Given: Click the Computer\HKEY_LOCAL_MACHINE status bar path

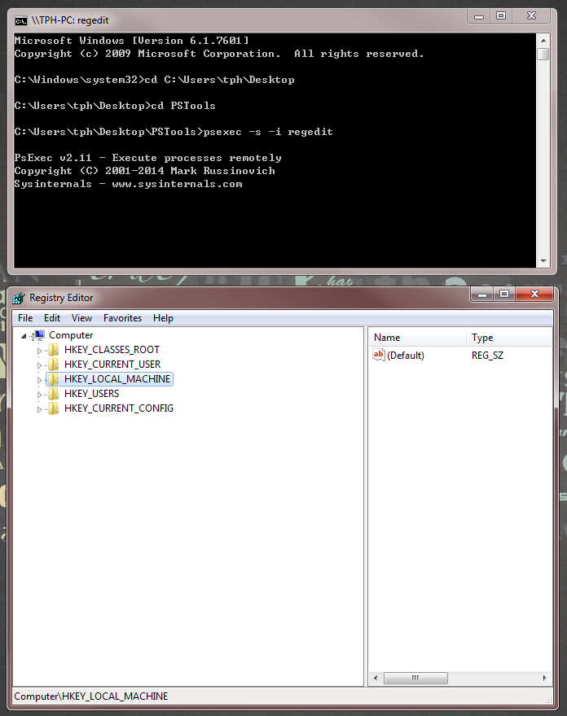Looking at the screenshot, I should coord(91,696).
